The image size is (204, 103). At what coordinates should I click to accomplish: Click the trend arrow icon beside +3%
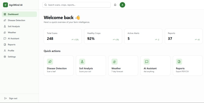coord(114,40)
